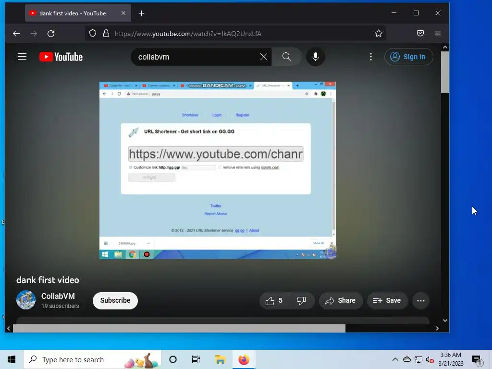Save video to a playlist
Screen dimensions: 492x369
387,301
